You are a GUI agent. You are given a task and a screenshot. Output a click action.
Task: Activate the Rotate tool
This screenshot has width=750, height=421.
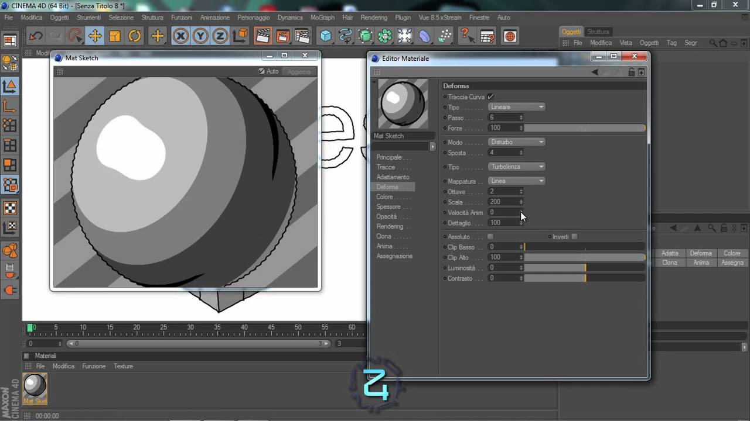(135, 36)
